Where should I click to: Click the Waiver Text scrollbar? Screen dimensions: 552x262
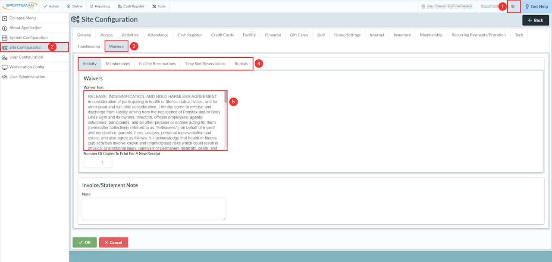(x=226, y=120)
